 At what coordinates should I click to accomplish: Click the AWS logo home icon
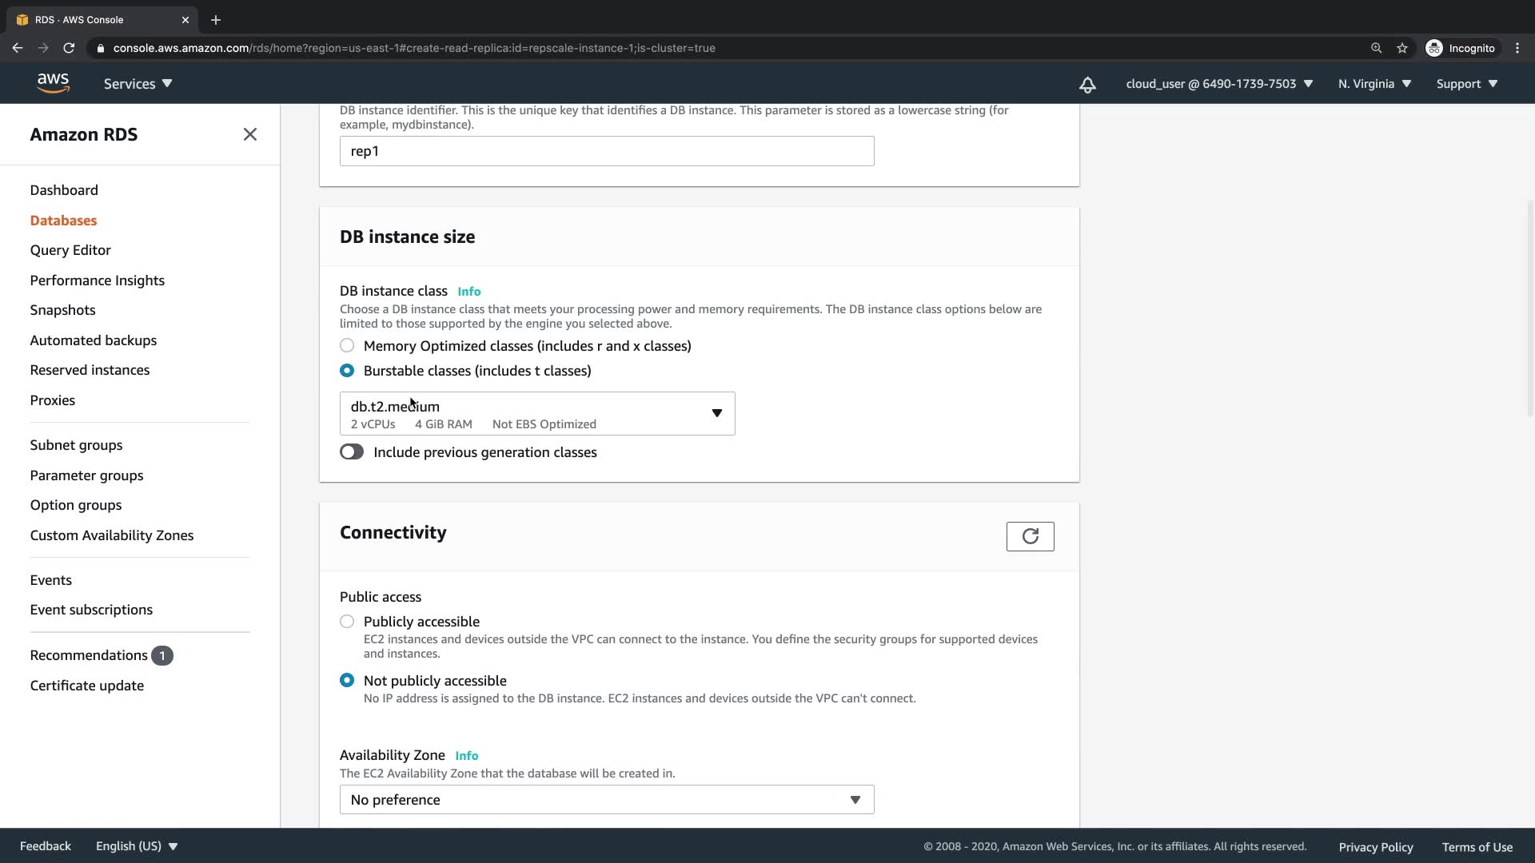click(53, 83)
